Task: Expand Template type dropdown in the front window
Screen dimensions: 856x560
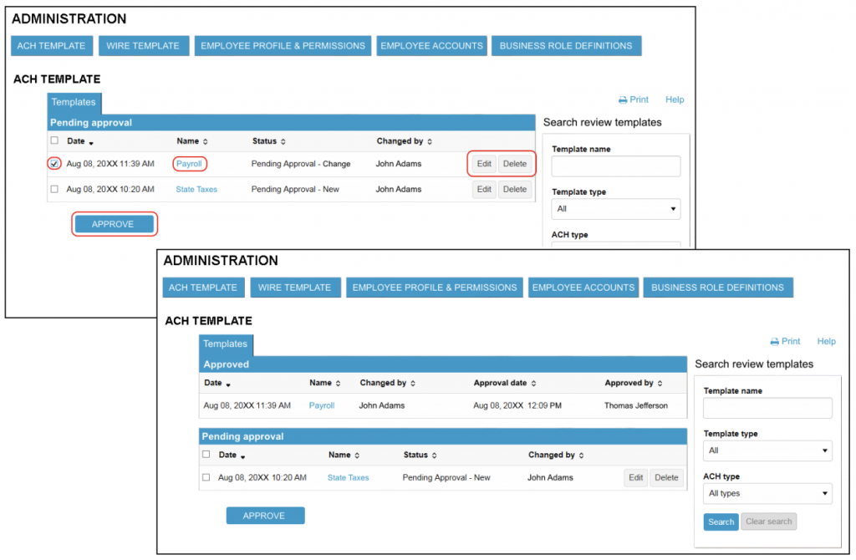Action: click(767, 451)
